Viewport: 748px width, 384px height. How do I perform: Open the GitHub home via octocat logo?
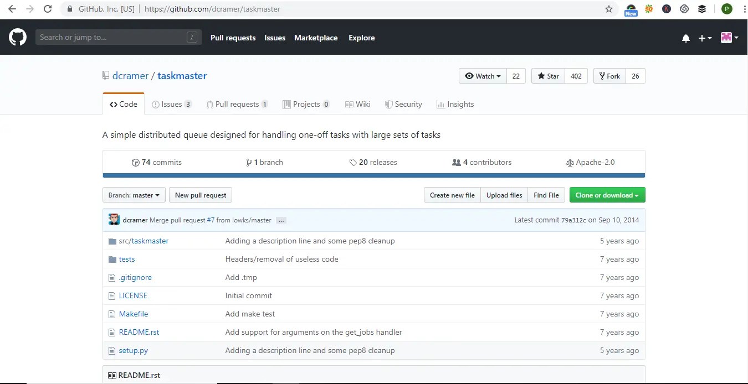[x=17, y=37]
